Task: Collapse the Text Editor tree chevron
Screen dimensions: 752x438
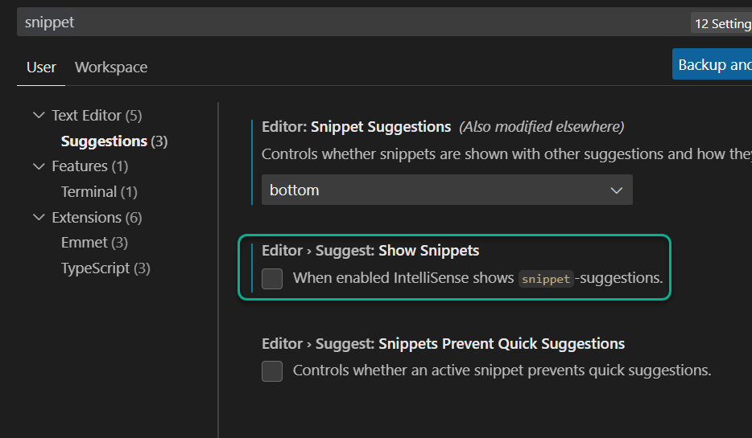Action: [39, 116]
